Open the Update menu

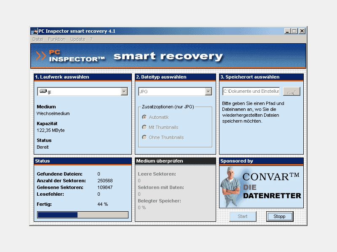(78, 39)
